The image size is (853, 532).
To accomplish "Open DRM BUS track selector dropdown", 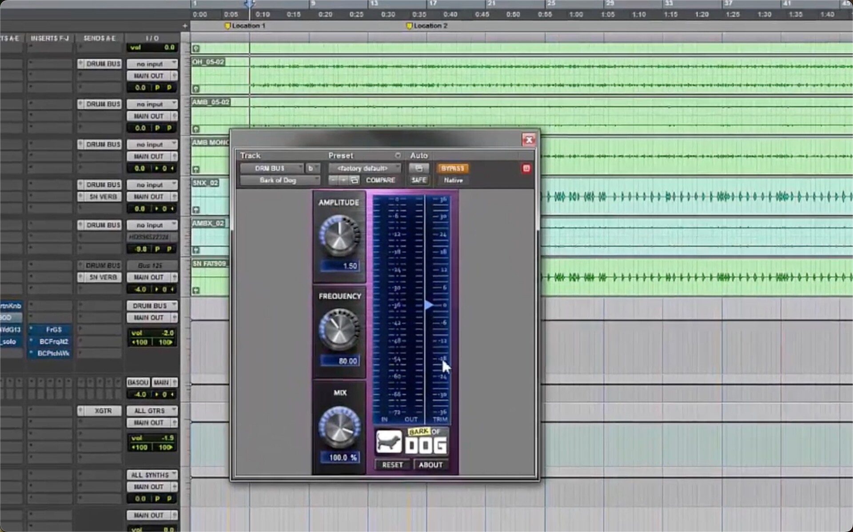I will click(x=272, y=168).
